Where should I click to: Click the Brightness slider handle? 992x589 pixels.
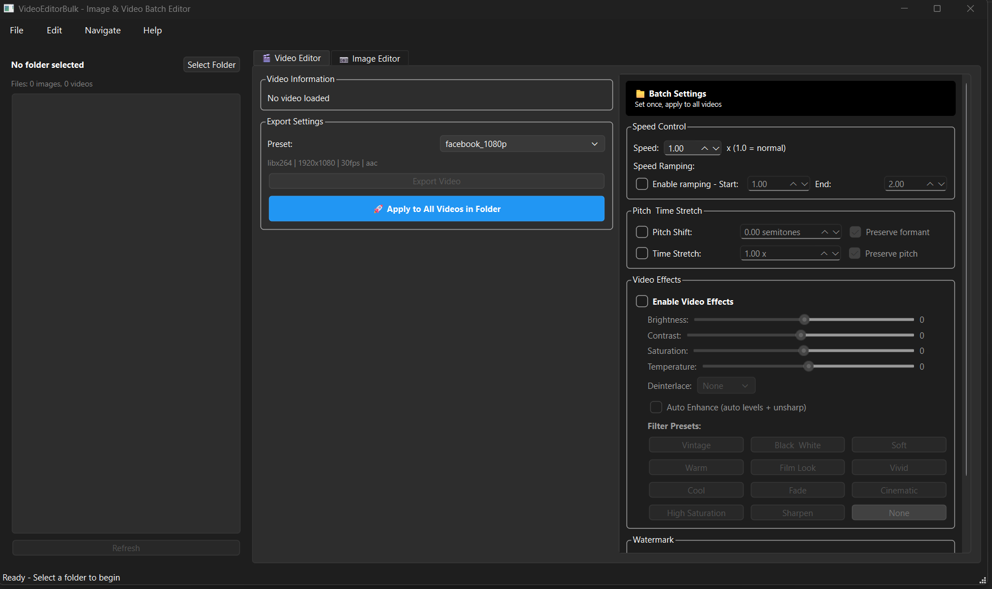pyautogui.click(x=804, y=320)
